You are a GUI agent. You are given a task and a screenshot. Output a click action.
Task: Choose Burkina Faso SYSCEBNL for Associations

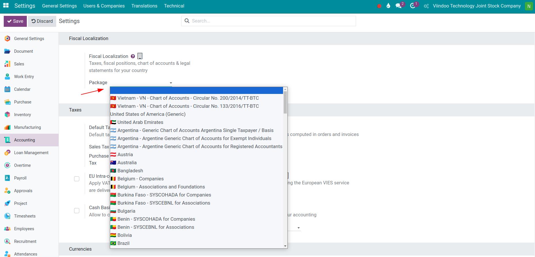pos(197,203)
